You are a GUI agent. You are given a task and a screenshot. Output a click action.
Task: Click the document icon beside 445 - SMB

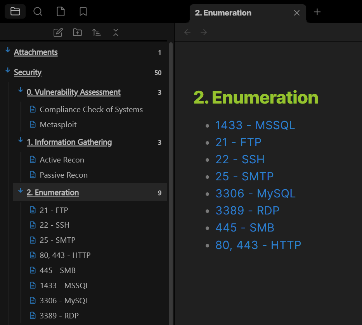[33, 270]
